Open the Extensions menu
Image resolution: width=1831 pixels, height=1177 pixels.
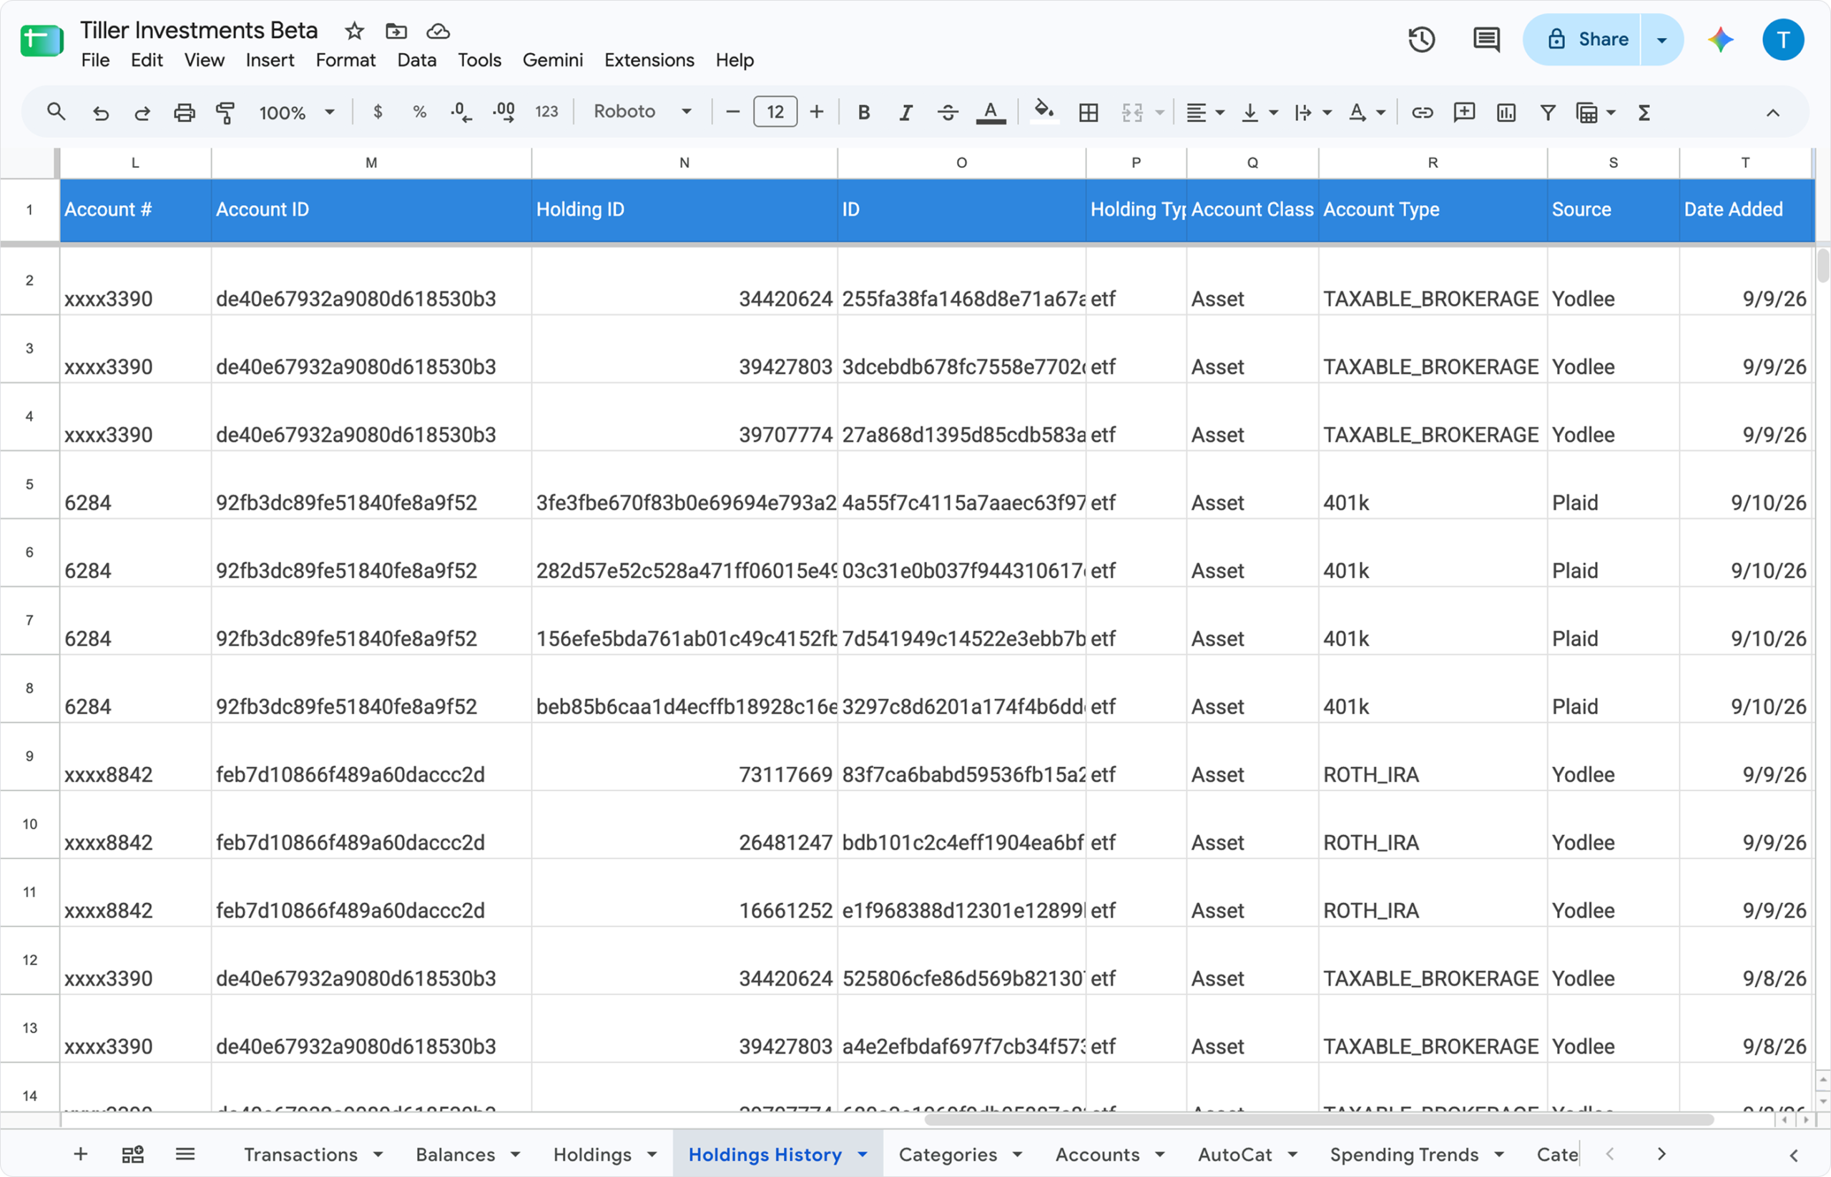[x=649, y=60]
